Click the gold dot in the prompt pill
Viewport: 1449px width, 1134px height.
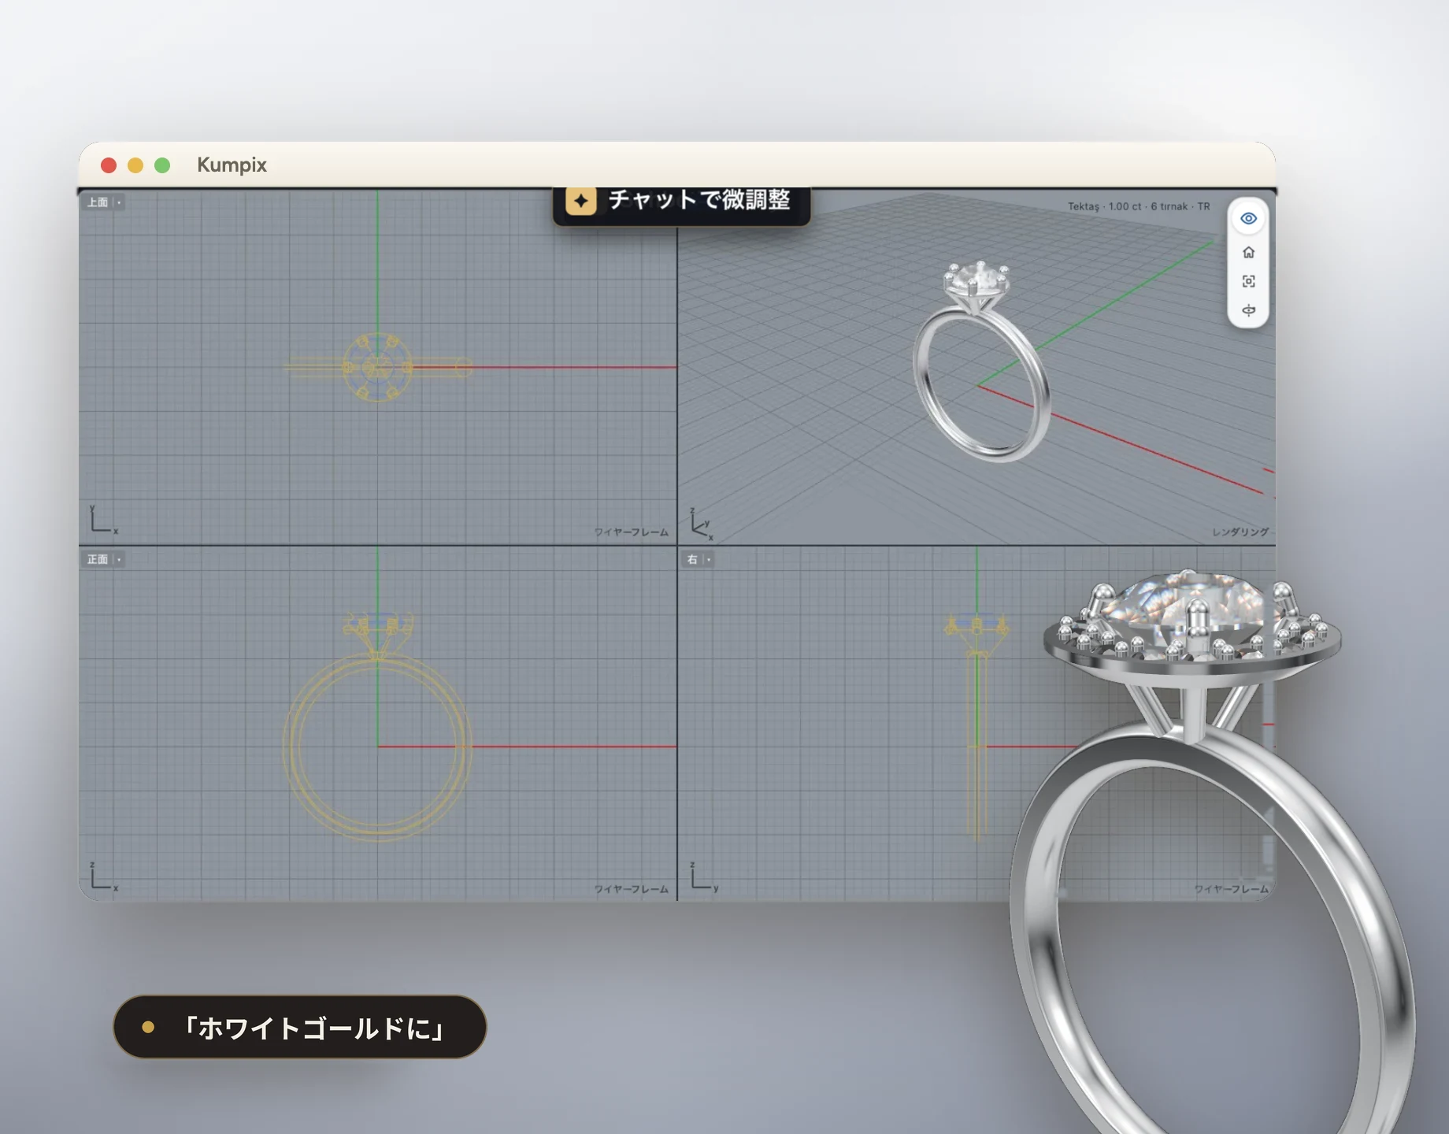pos(148,1027)
